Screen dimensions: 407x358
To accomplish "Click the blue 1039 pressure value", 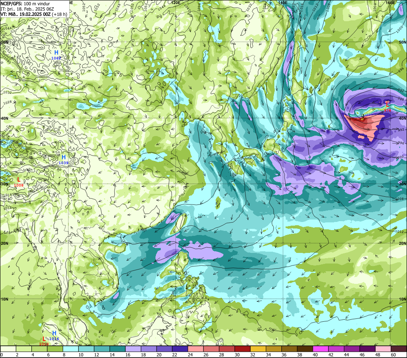I will [x=63, y=163].
